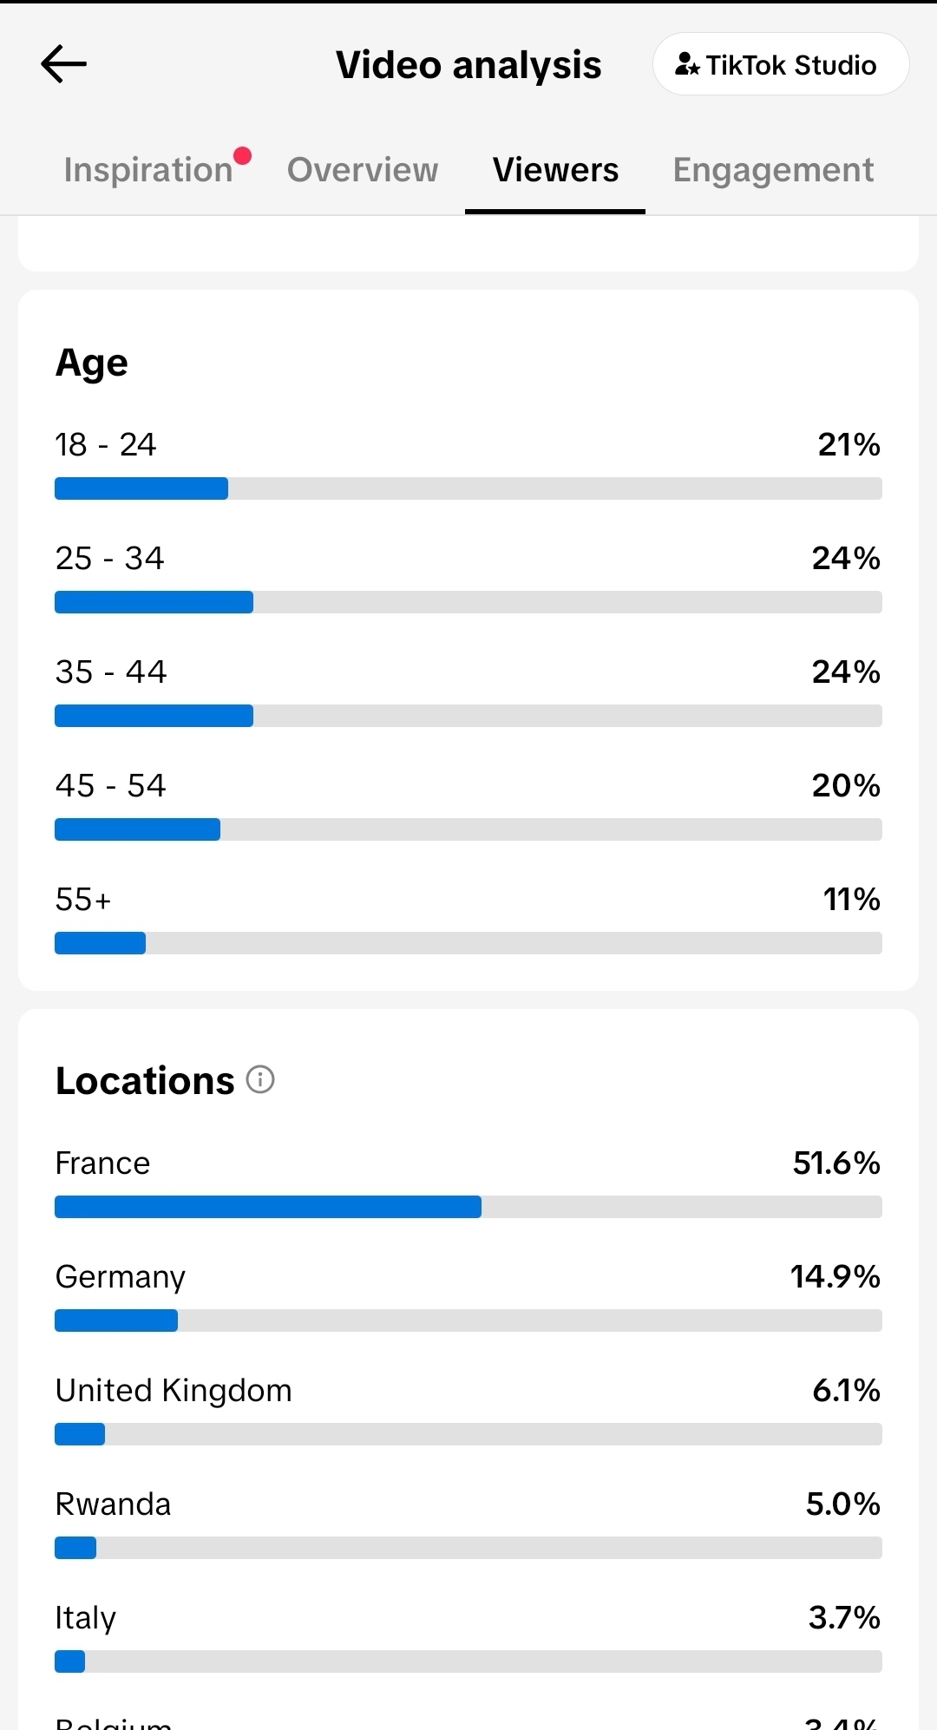Select the Viewers tab
This screenshot has height=1730, width=937.
(x=555, y=170)
